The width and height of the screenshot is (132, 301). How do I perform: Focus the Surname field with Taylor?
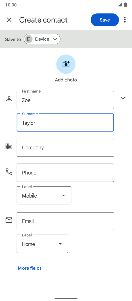65,123
